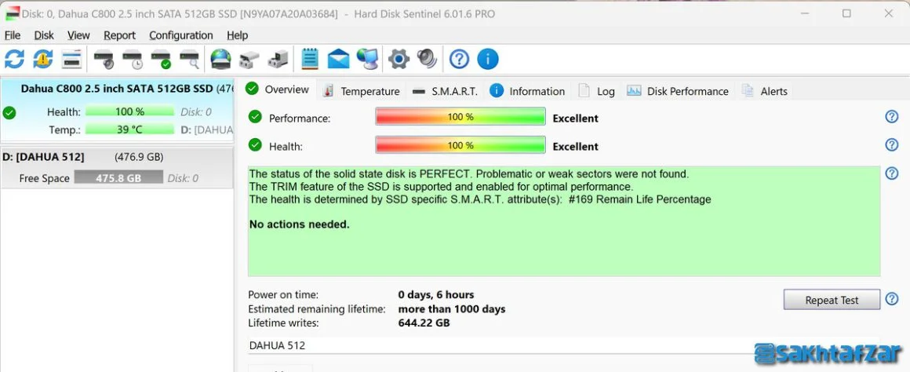The width and height of the screenshot is (910, 372).
Task: Click the envelope email toolbar icon
Action: click(x=338, y=59)
